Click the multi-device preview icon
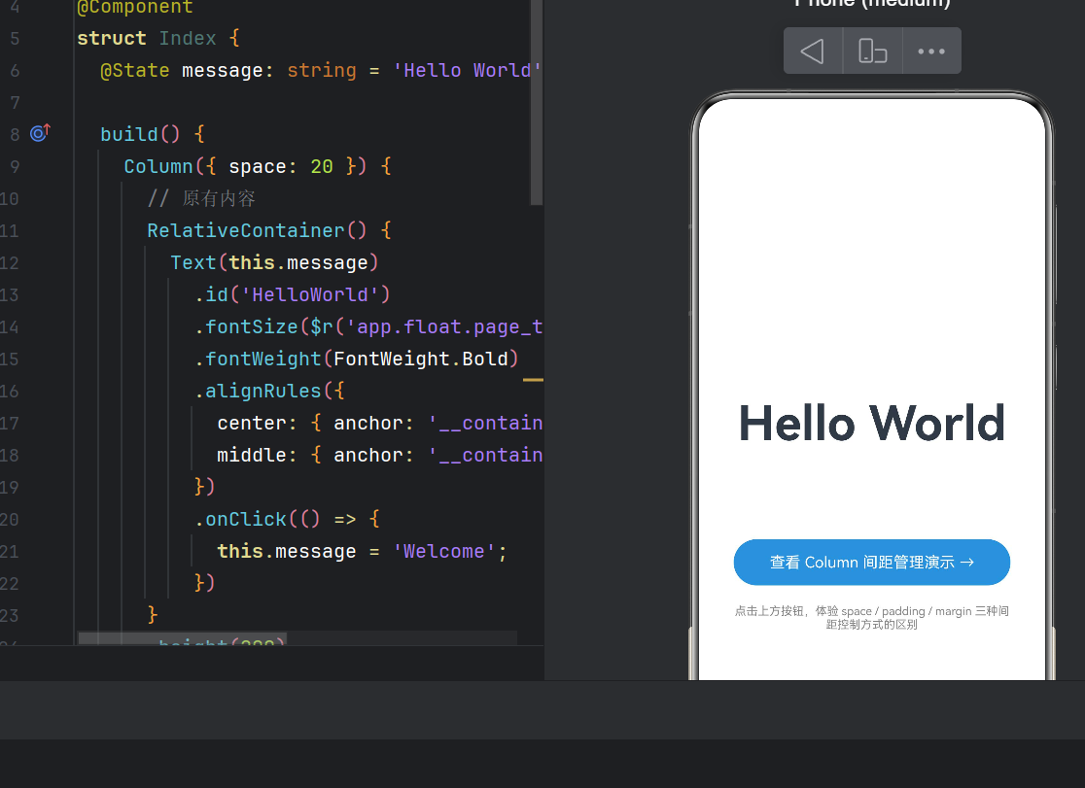 [872, 51]
